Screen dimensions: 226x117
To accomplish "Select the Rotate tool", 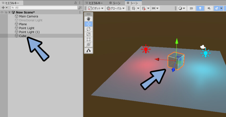I will (89, 29).
